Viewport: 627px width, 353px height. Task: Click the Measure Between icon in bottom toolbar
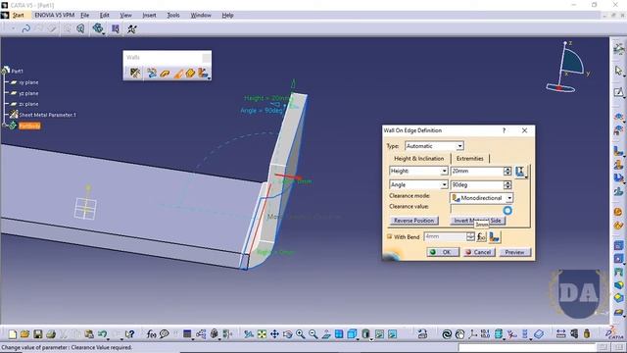560,333
